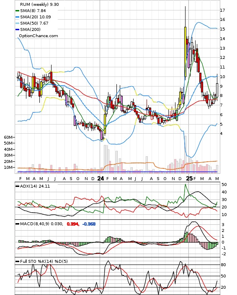Click the black ADX(14) legend marker

17,186
